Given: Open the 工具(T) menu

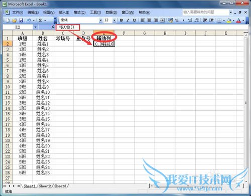Looking at the screenshot, I should tap(95, 13).
